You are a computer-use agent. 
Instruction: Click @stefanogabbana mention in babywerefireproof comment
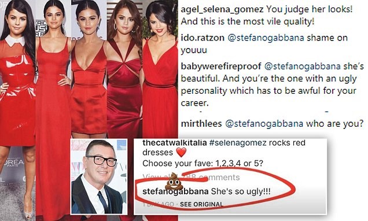click(303, 67)
